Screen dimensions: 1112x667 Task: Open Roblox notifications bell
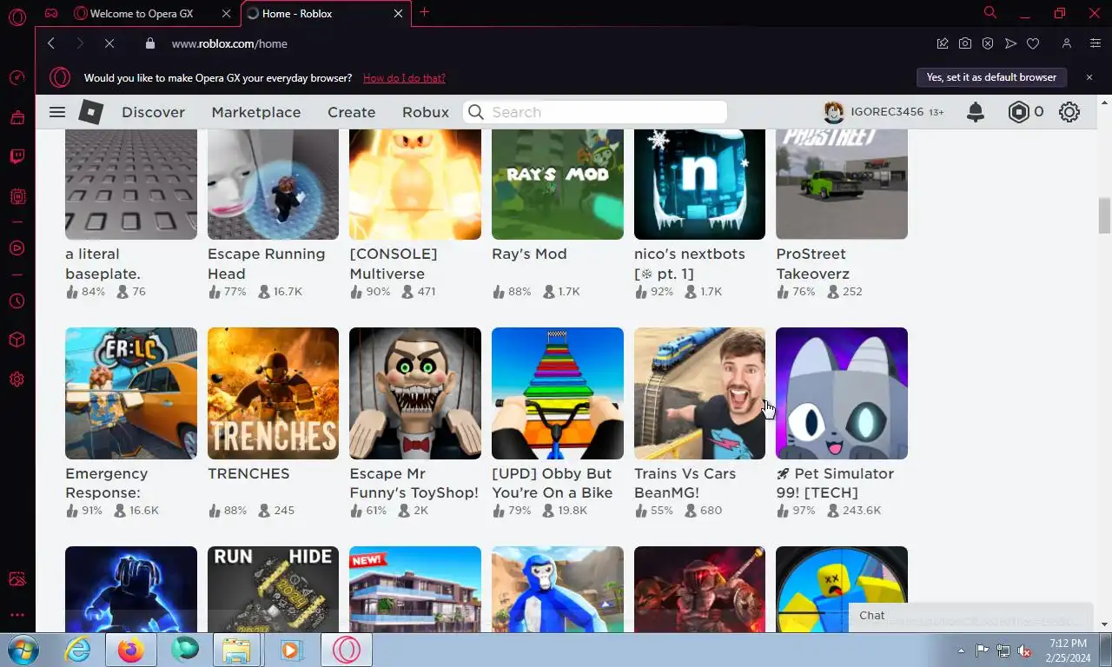click(x=976, y=112)
